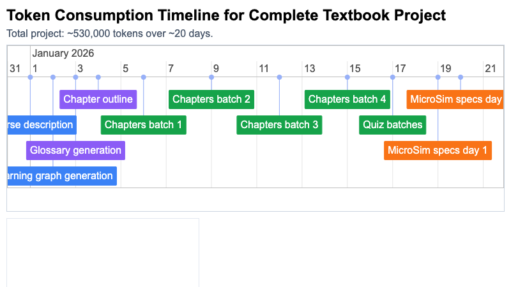Click the dot marker above Chapters batch 1
511x287 pixels.
(143, 77)
